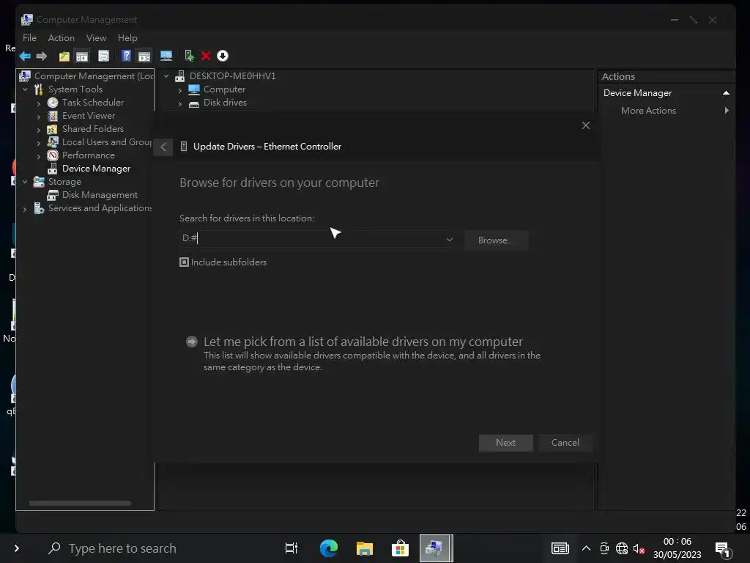Select the System Tools node
This screenshot has height=563, width=750.
[x=75, y=89]
